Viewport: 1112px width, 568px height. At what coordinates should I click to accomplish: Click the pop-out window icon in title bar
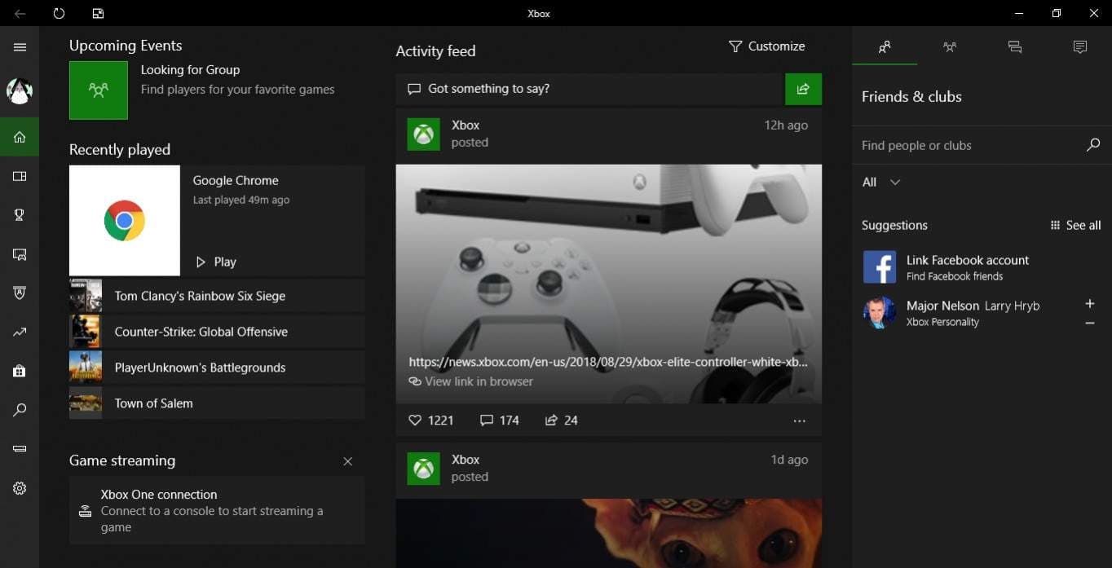(98, 14)
